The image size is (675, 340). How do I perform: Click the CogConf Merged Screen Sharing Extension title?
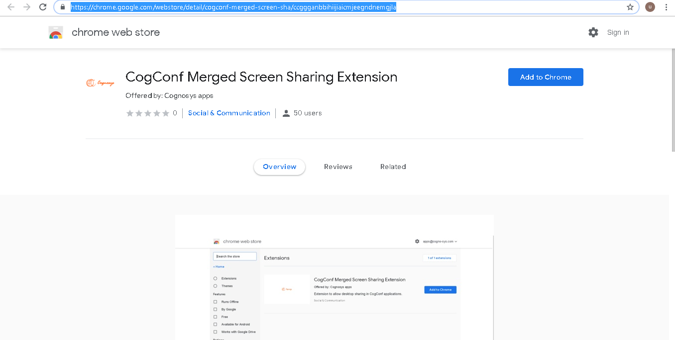click(x=261, y=77)
